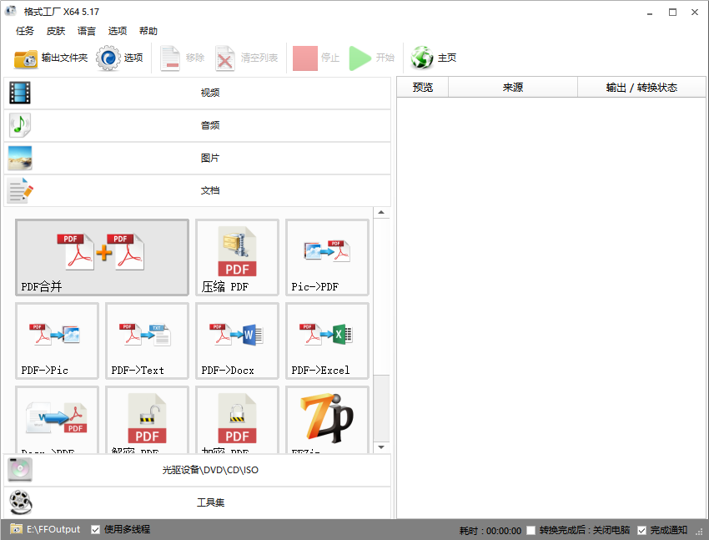This screenshot has width=709, height=540.
Task: Open the PDF->Text converter
Action: (147, 341)
